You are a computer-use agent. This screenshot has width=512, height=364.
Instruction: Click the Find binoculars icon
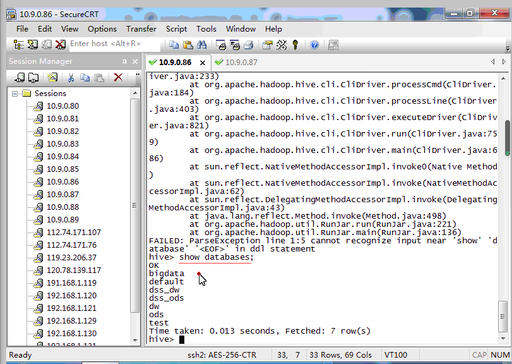pos(202,44)
